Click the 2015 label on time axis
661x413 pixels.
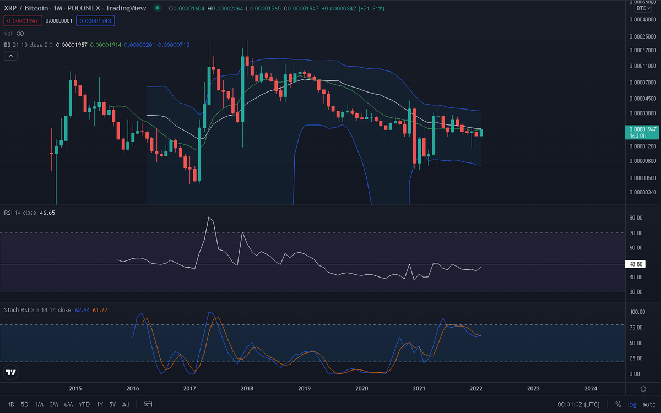(75, 388)
